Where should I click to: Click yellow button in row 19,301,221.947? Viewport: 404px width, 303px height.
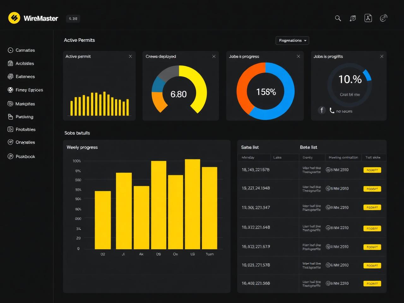pos(372,207)
